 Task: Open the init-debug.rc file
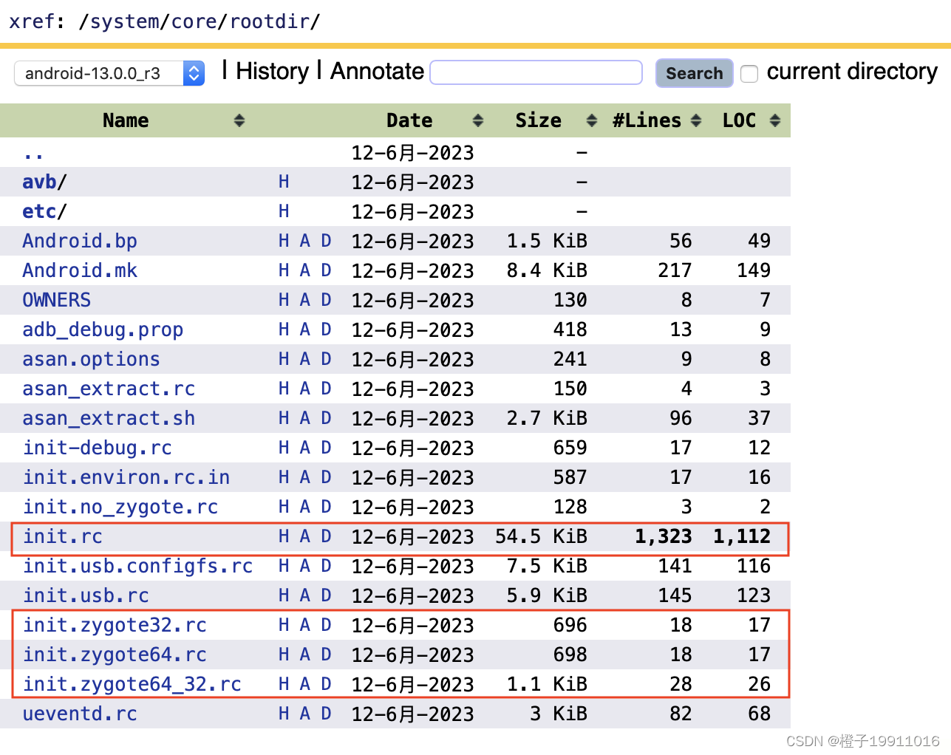(97, 448)
